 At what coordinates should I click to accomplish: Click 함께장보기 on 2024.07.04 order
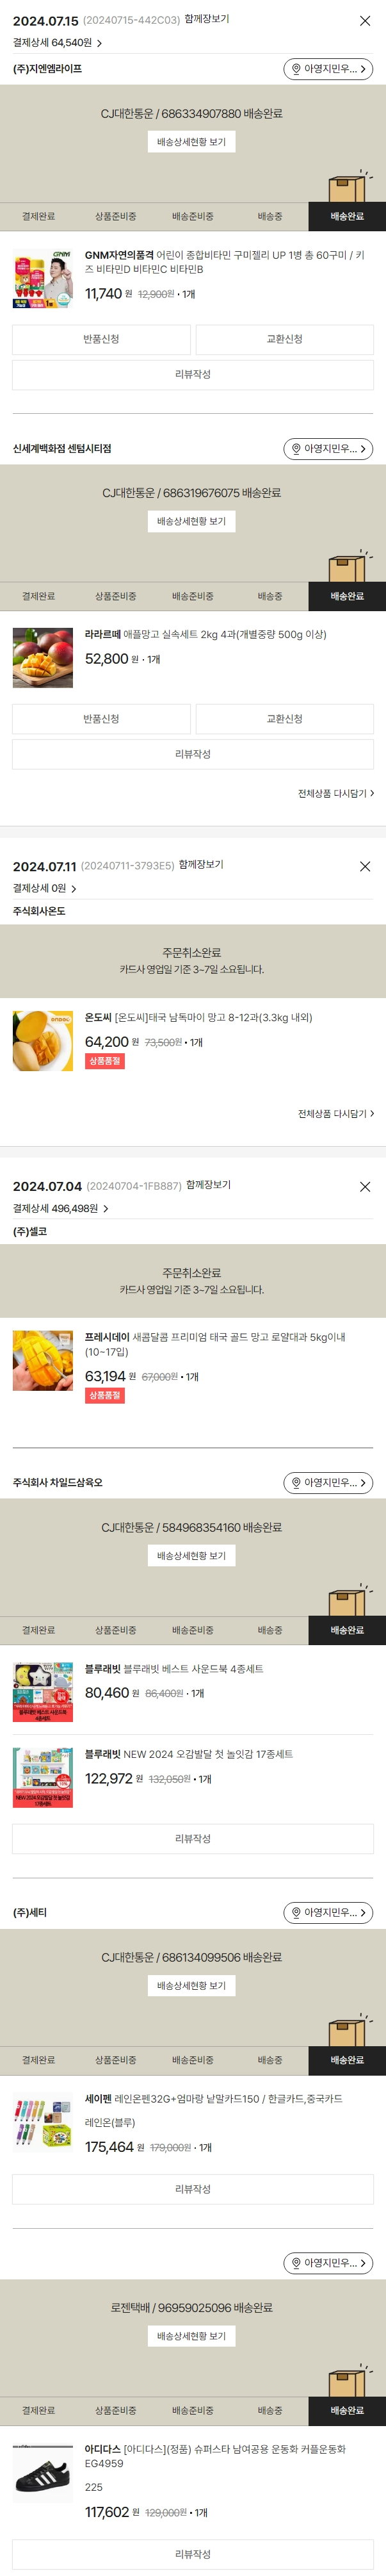coord(209,1185)
